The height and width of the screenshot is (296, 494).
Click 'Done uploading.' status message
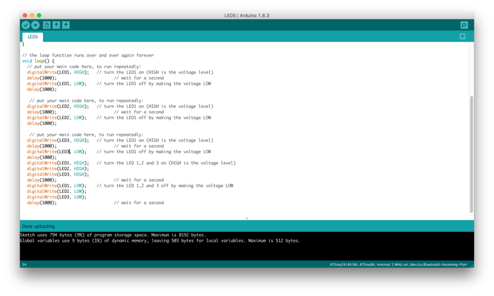click(39, 226)
